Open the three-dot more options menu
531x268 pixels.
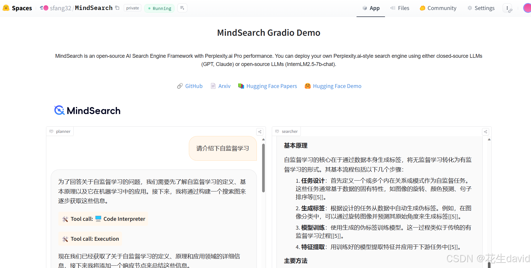[x=507, y=8]
